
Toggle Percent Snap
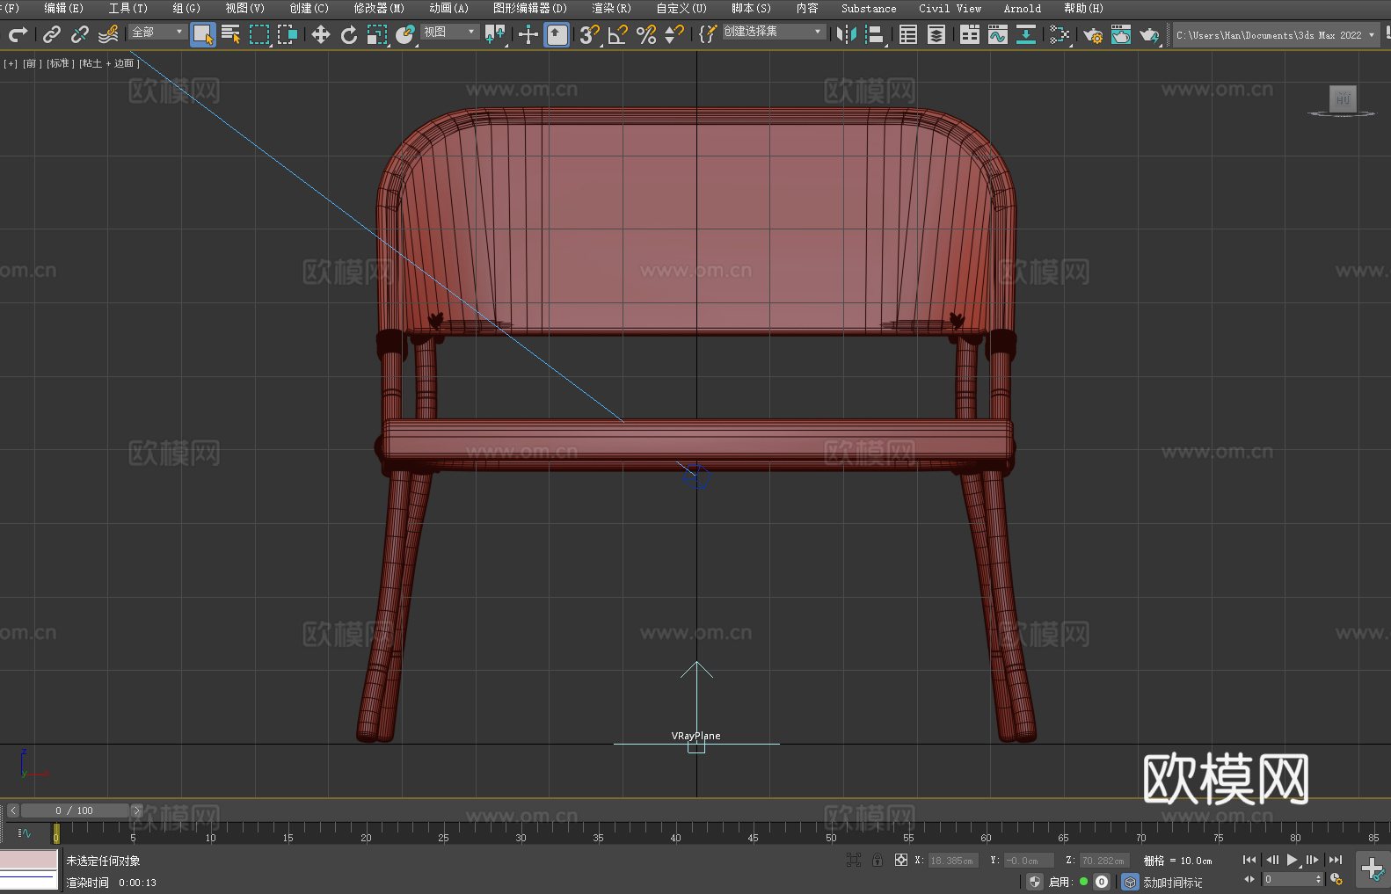646,34
